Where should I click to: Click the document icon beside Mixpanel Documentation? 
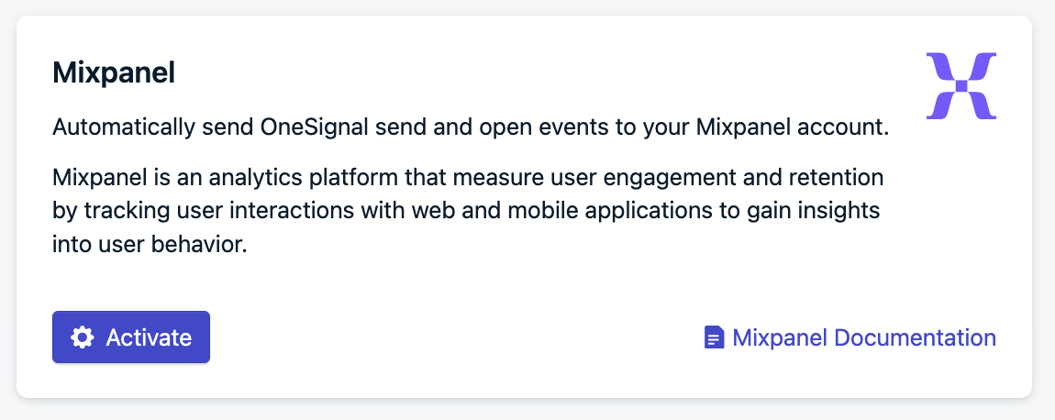click(x=714, y=337)
